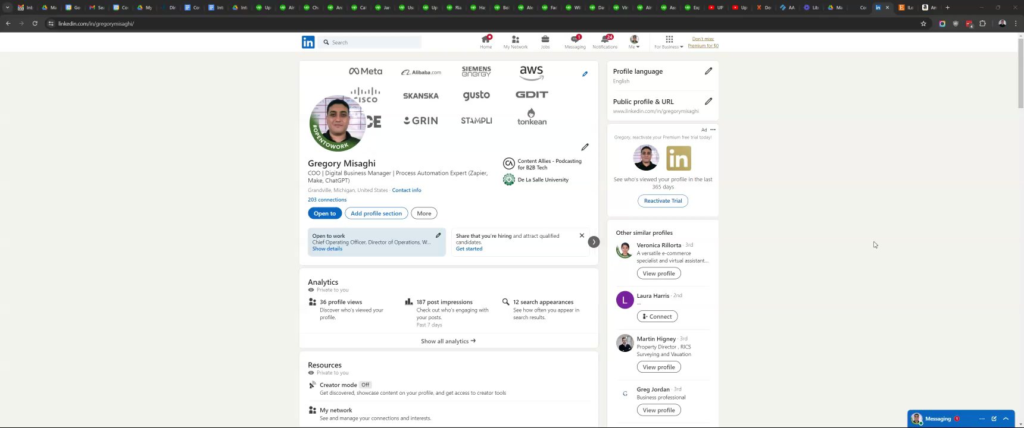Edit Profile language pencil icon

[x=708, y=71]
